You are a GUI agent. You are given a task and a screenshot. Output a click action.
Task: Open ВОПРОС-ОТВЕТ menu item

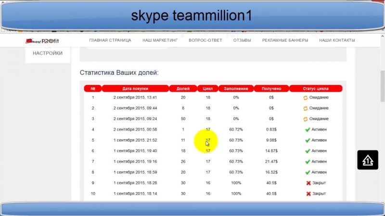pyautogui.click(x=205, y=40)
